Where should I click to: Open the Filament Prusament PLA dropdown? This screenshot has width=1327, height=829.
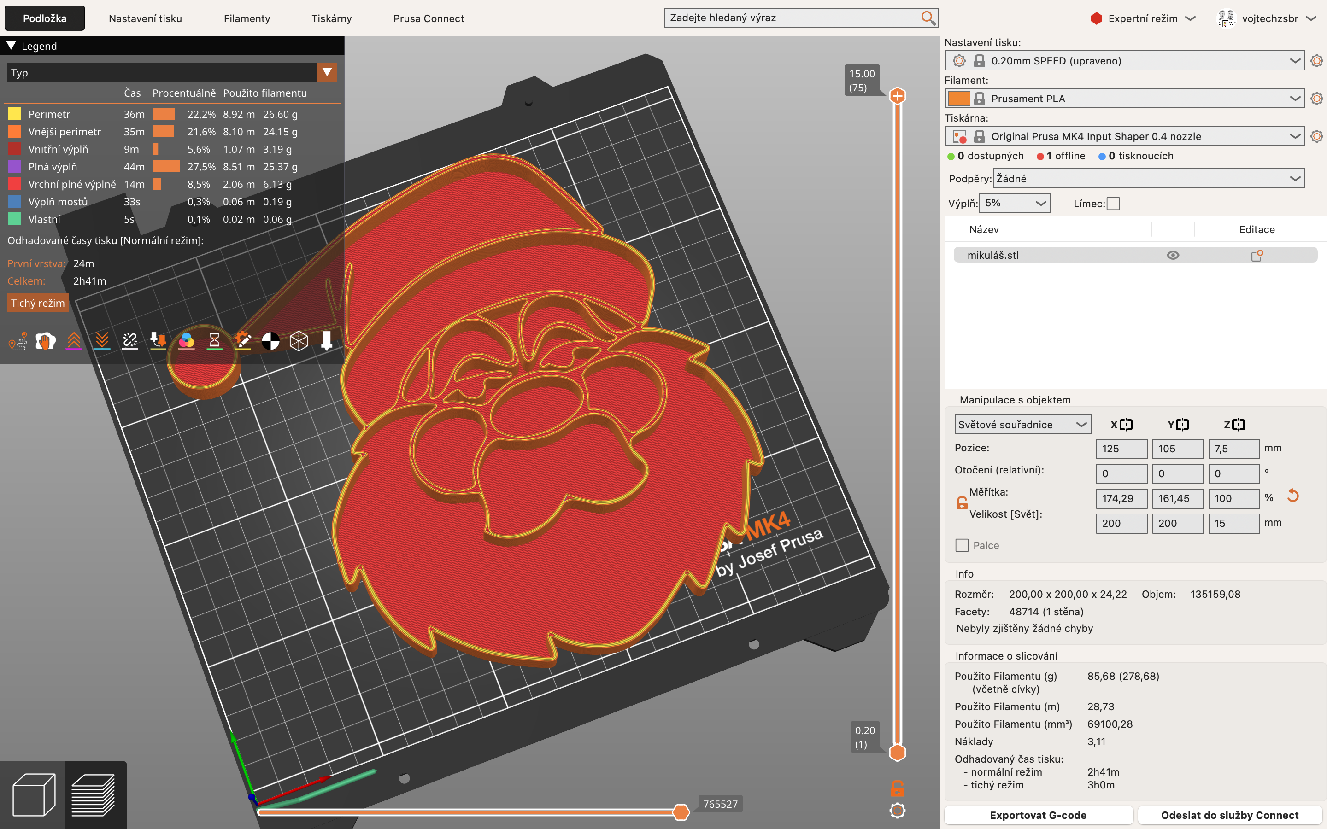tap(1124, 99)
